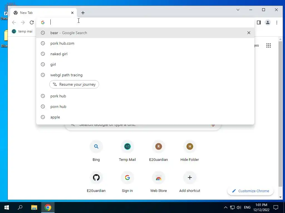Remove the 'bear' suggestion with its X

pos(249,33)
